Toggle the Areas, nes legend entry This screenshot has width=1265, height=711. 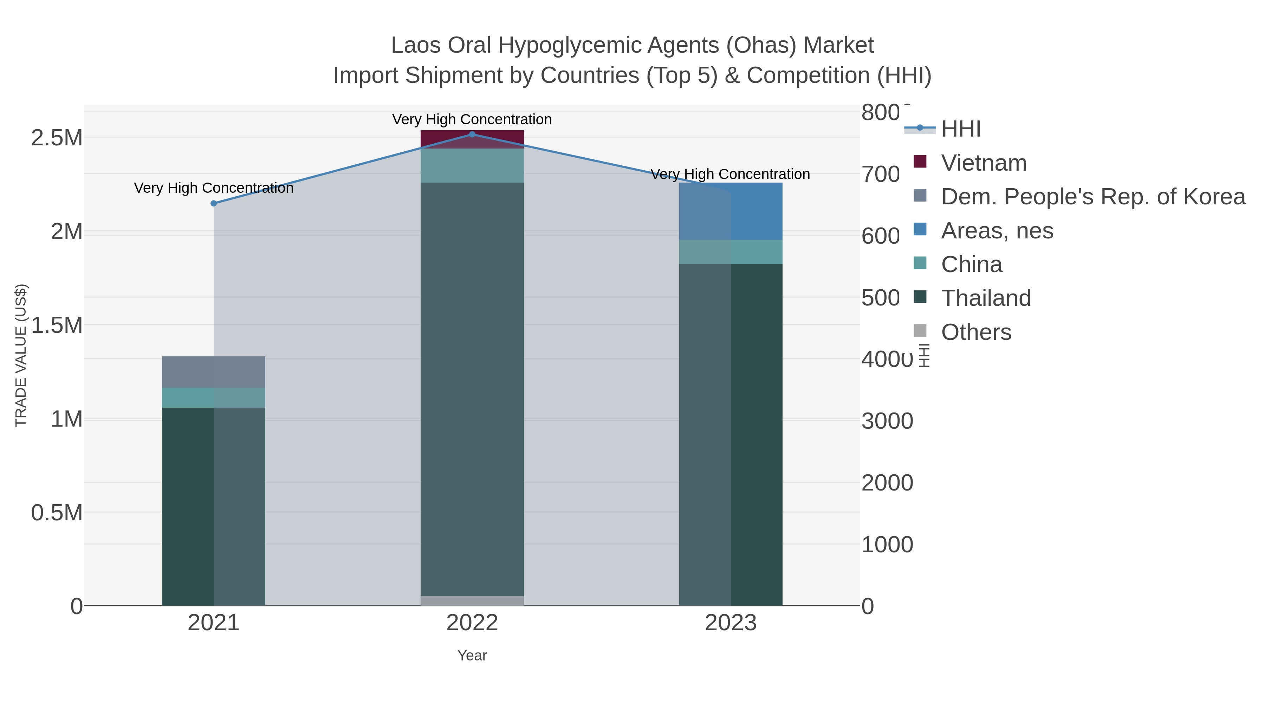tap(983, 231)
